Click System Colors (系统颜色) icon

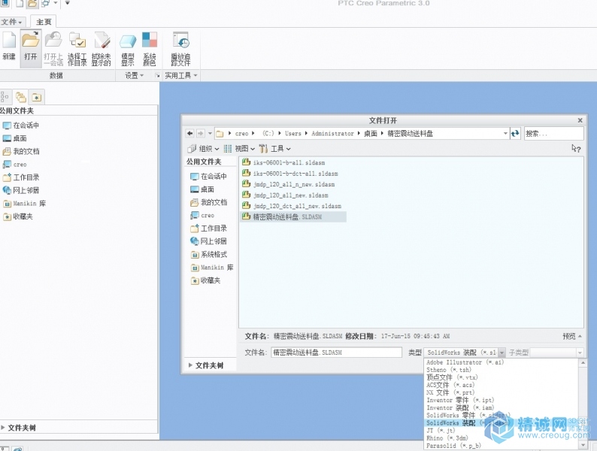point(149,48)
